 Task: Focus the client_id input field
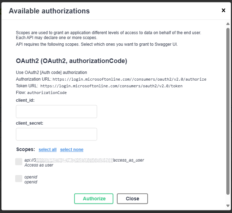click(x=56, y=112)
